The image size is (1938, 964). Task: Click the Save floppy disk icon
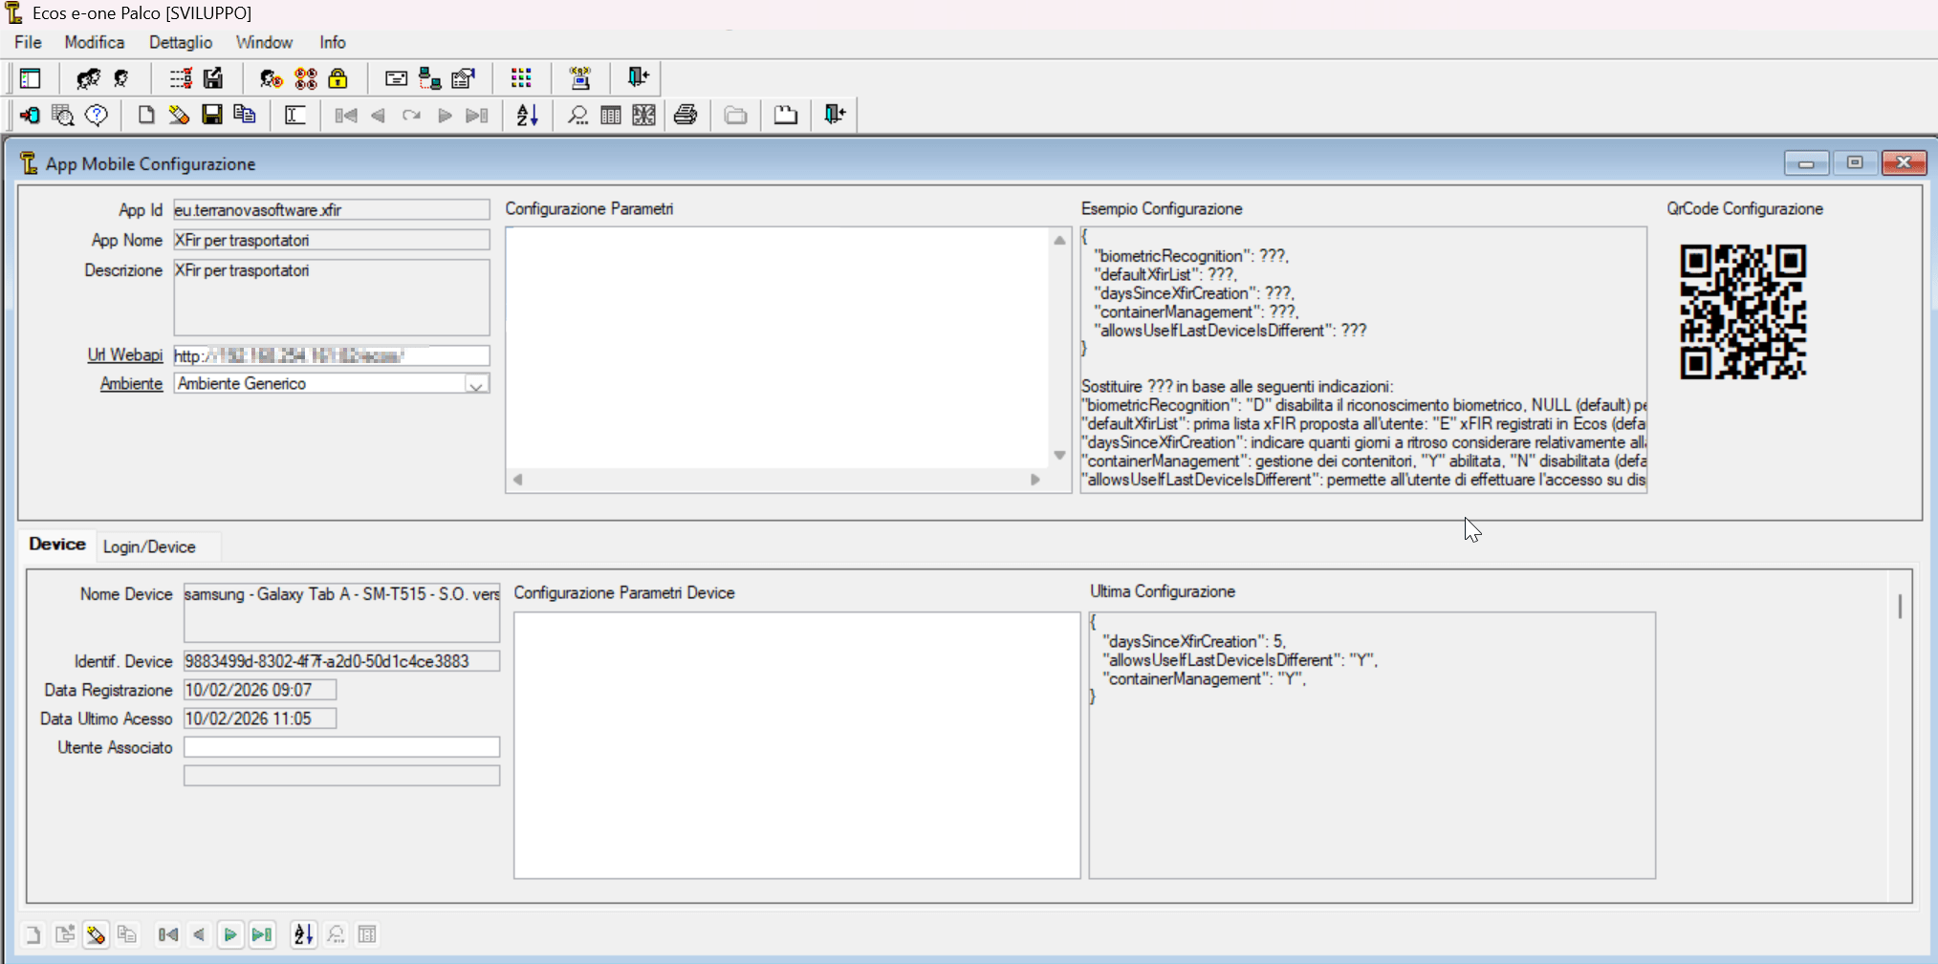[x=212, y=116]
